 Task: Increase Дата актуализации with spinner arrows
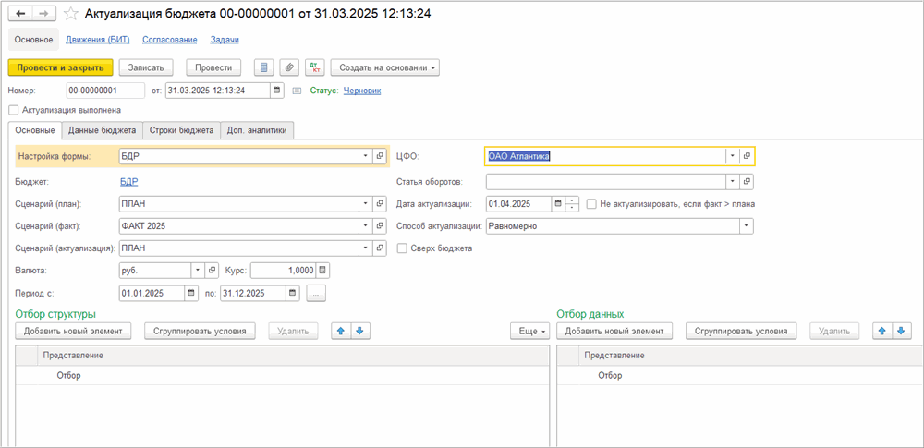573,200
